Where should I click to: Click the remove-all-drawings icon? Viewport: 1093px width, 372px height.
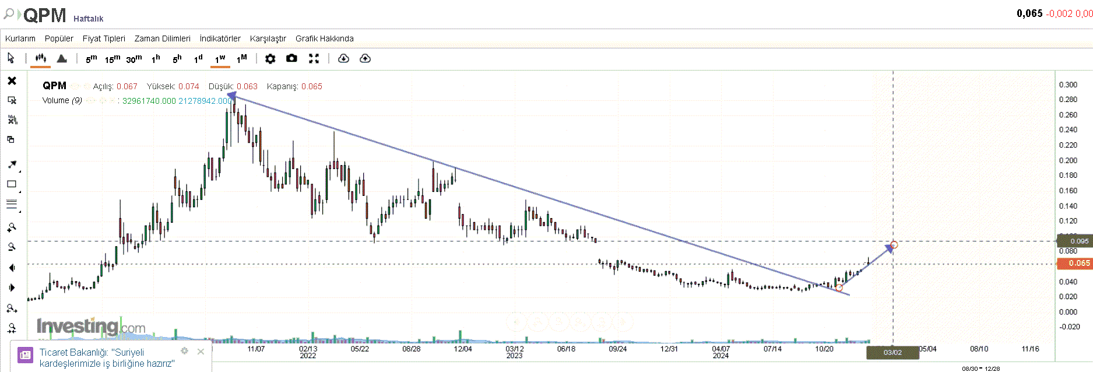[x=12, y=120]
